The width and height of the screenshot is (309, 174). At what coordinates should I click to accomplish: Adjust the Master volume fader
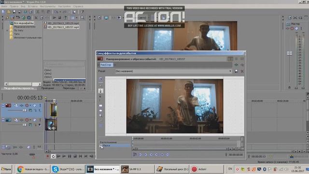coord(289,53)
